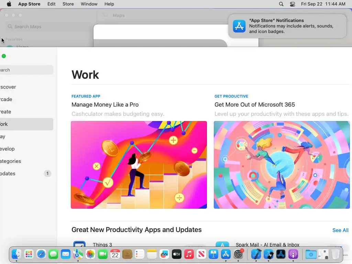
Task: Switch to Maps via dock icon
Action: pyautogui.click(x=78, y=254)
